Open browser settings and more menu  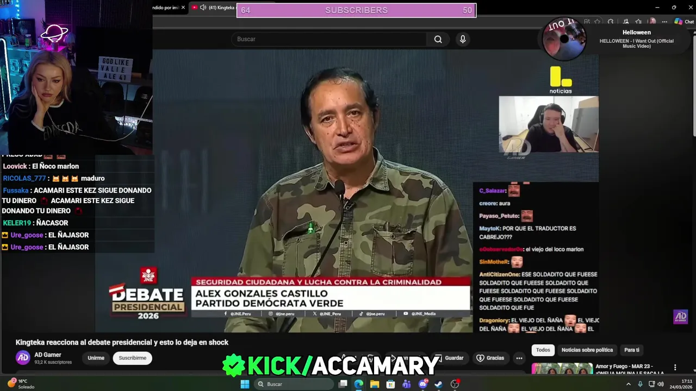click(x=664, y=22)
